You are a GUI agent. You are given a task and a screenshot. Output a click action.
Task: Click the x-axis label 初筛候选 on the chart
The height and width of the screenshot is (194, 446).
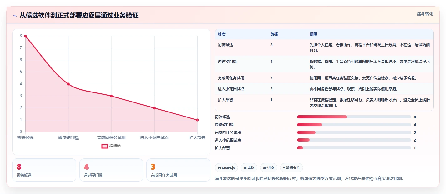click(25, 137)
